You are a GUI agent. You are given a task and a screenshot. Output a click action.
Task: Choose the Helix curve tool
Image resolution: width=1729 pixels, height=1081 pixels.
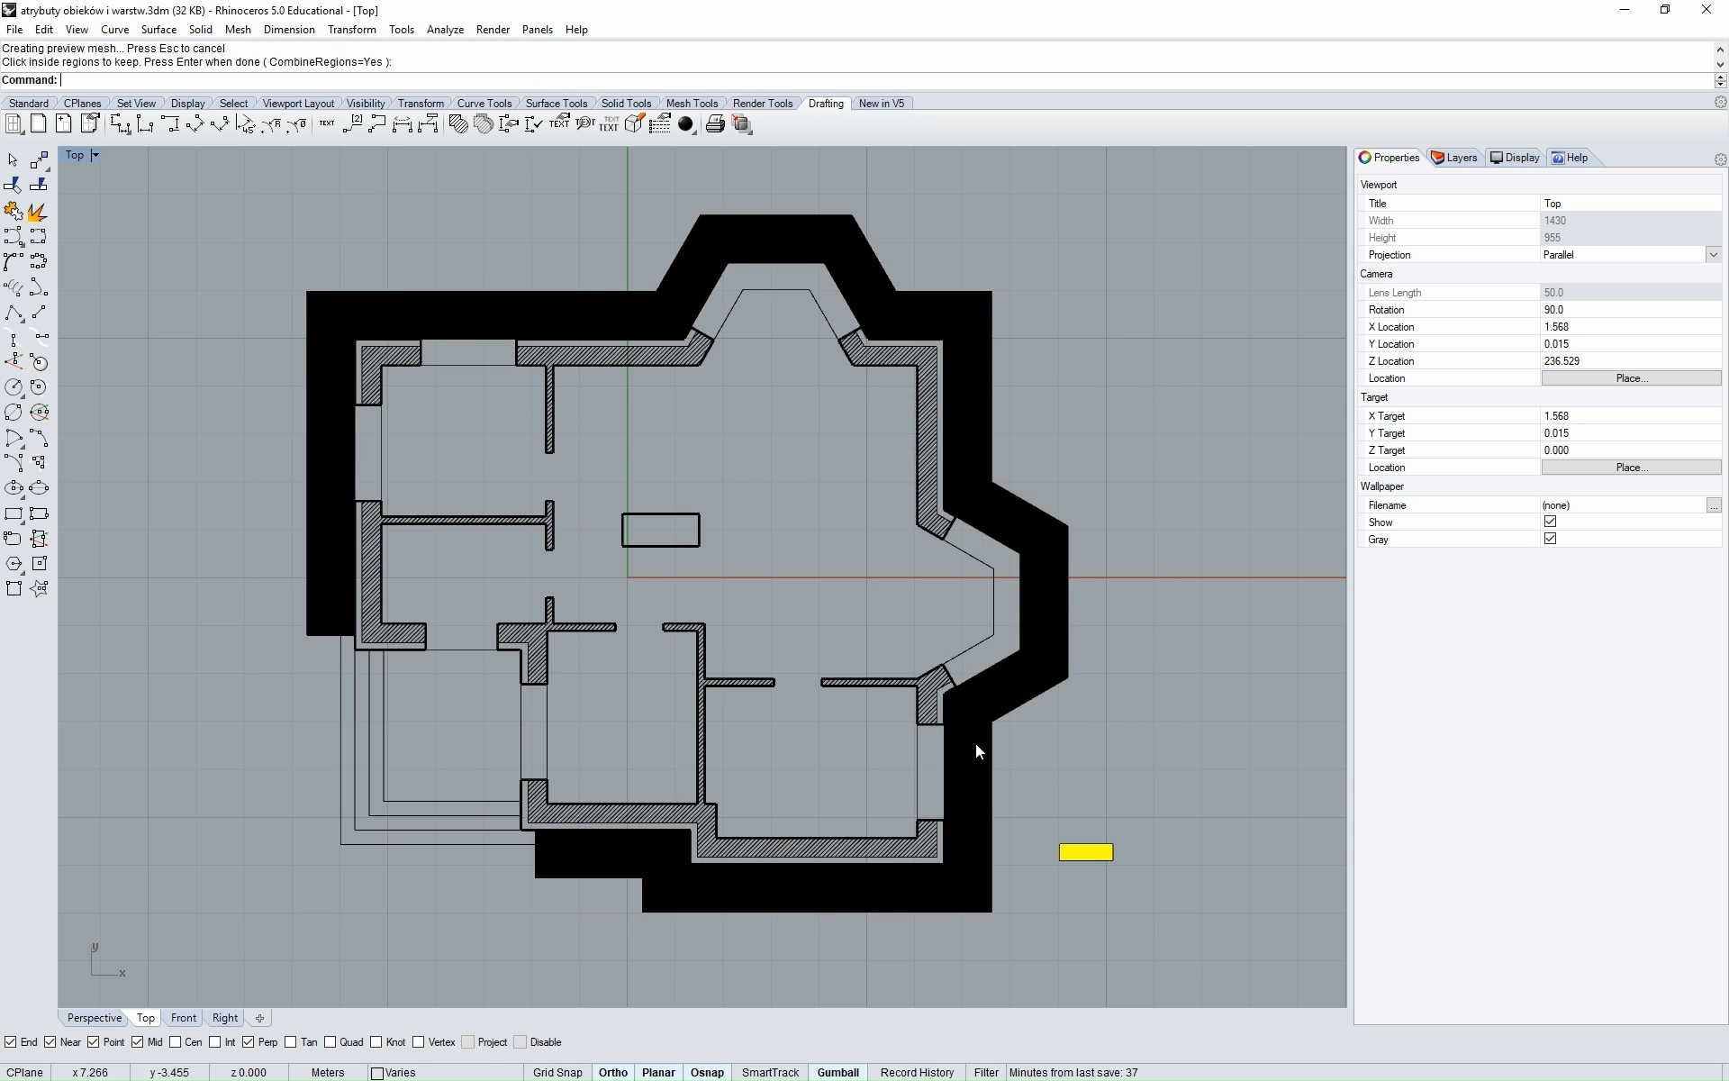point(13,288)
